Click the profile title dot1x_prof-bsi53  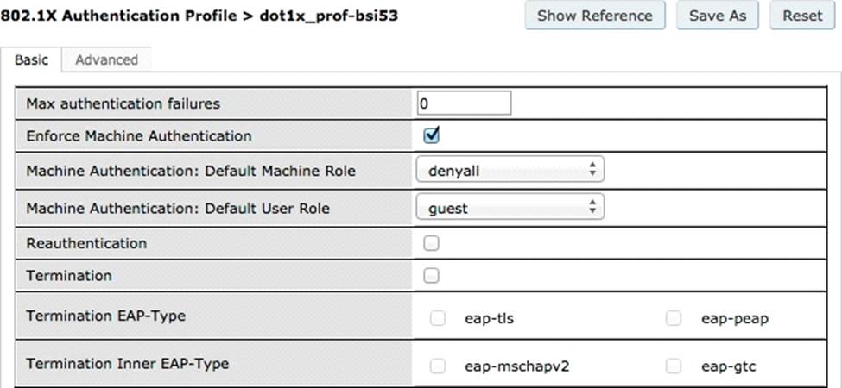click(x=329, y=16)
